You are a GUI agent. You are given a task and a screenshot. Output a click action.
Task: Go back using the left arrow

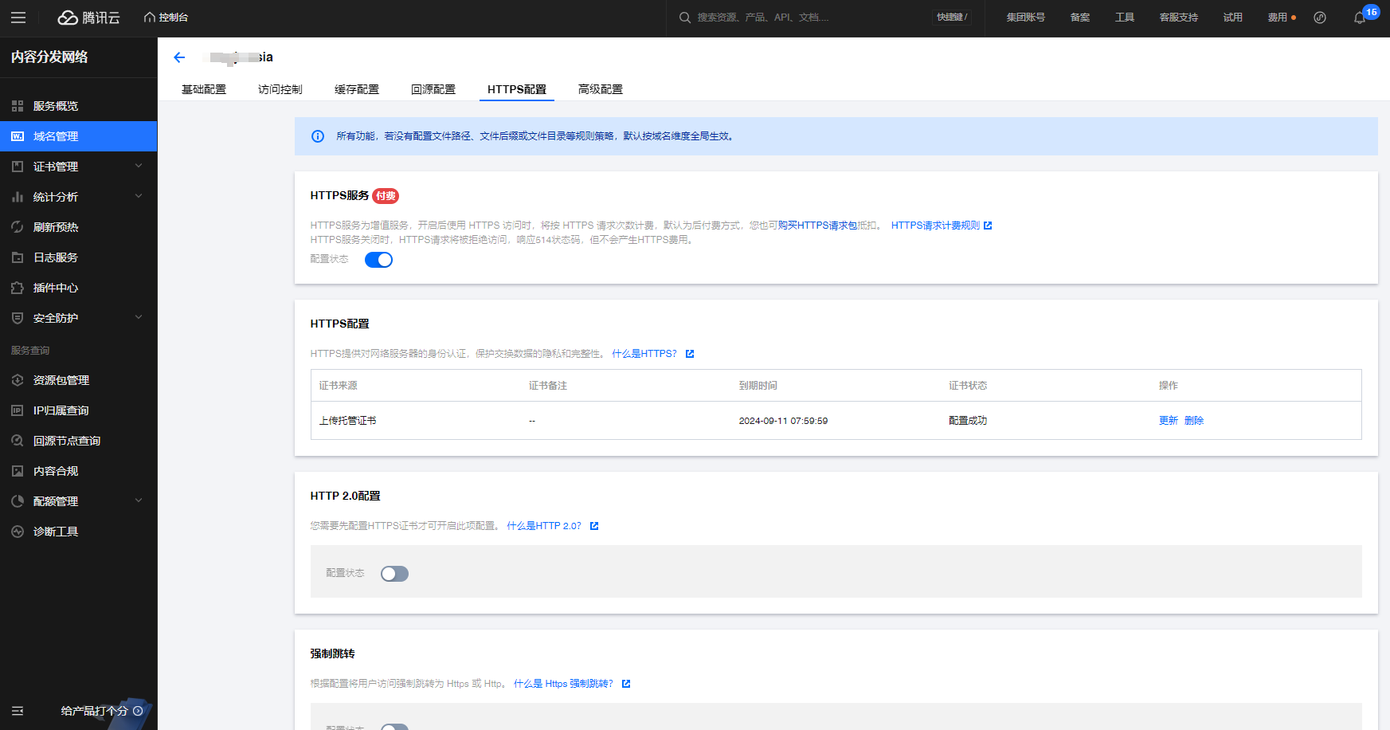point(179,57)
